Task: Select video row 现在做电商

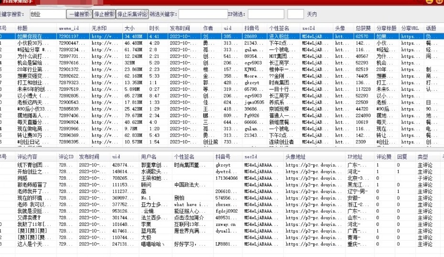Action: click(x=222, y=129)
